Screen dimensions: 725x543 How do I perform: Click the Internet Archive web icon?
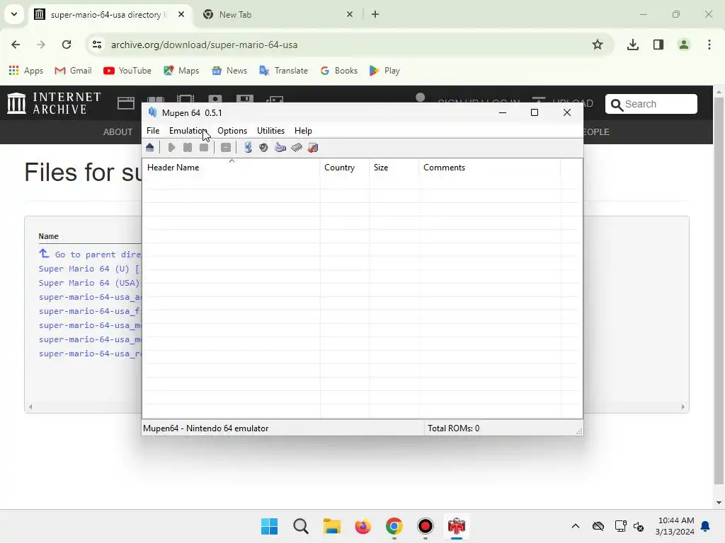pyautogui.click(x=126, y=103)
